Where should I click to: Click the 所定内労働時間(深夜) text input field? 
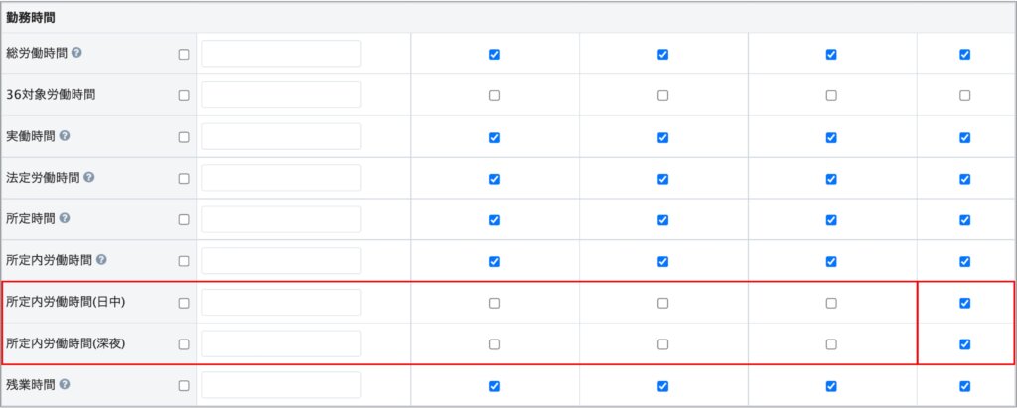(280, 344)
